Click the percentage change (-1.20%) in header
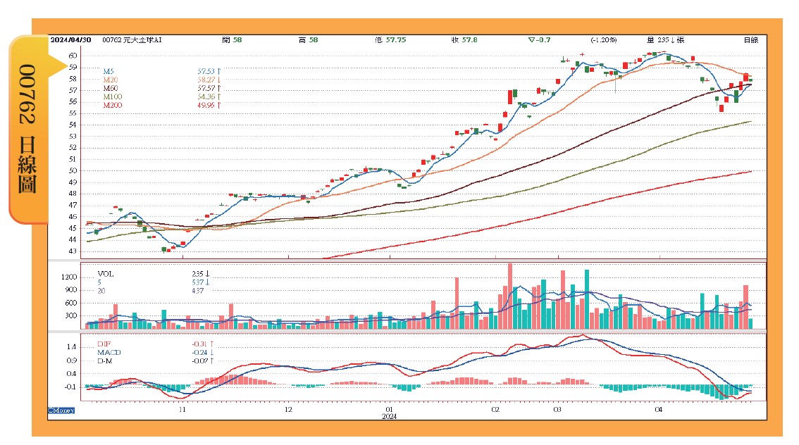The height and width of the screenshot is (445, 799). (x=605, y=41)
